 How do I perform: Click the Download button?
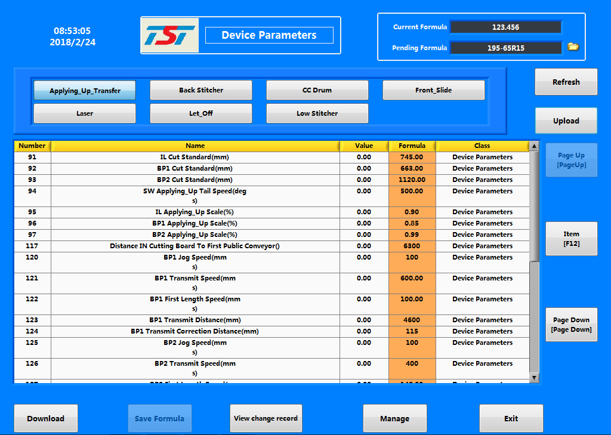[46, 418]
